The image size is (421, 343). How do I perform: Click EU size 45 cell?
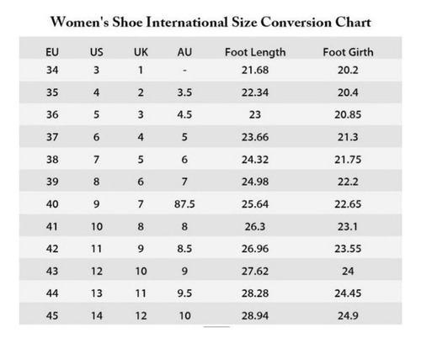(52, 316)
